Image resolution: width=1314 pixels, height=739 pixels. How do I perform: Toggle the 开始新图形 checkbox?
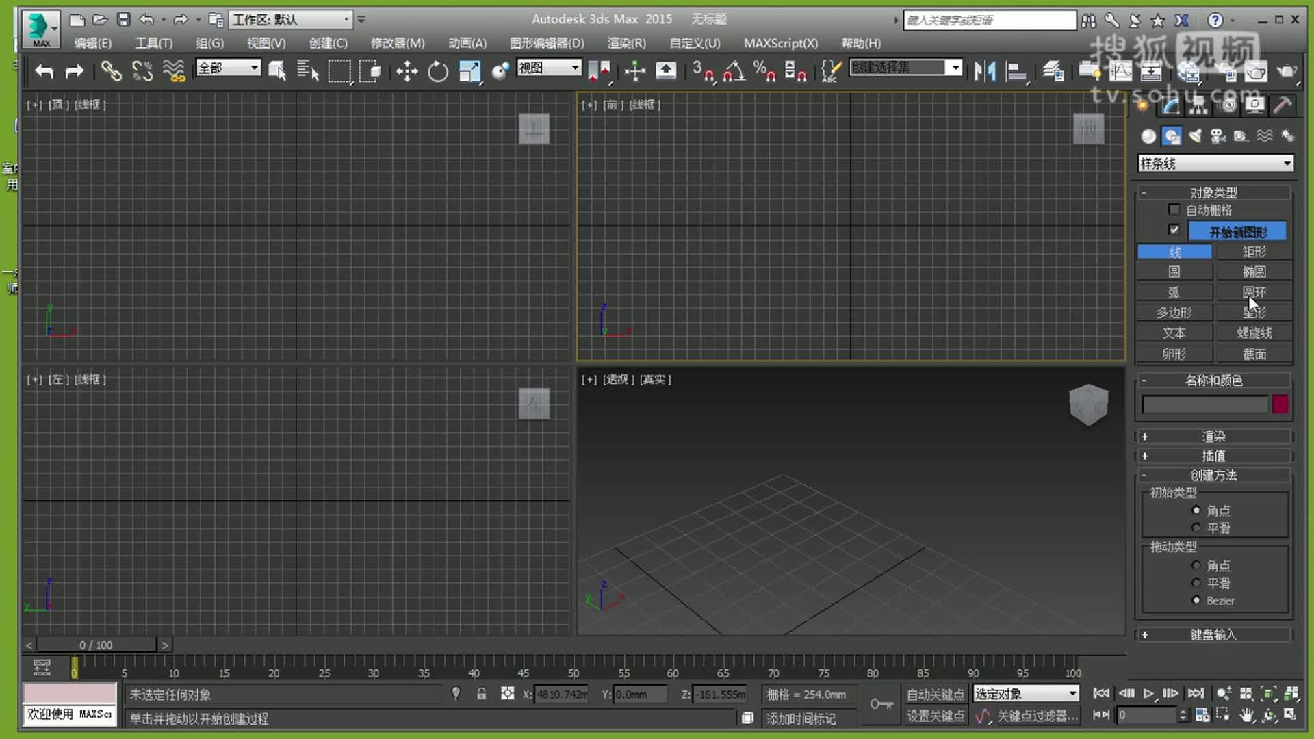[1174, 230]
